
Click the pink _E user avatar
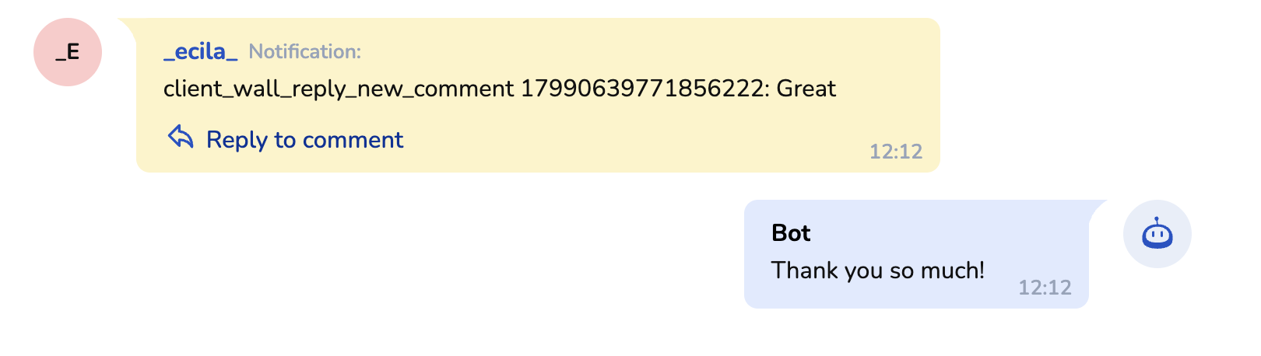[68, 52]
